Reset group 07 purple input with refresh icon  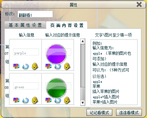(26, 66)
